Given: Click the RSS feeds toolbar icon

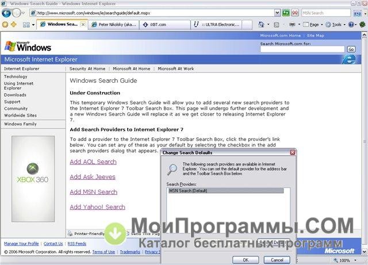Looking at the screenshot, I should point(277,24).
